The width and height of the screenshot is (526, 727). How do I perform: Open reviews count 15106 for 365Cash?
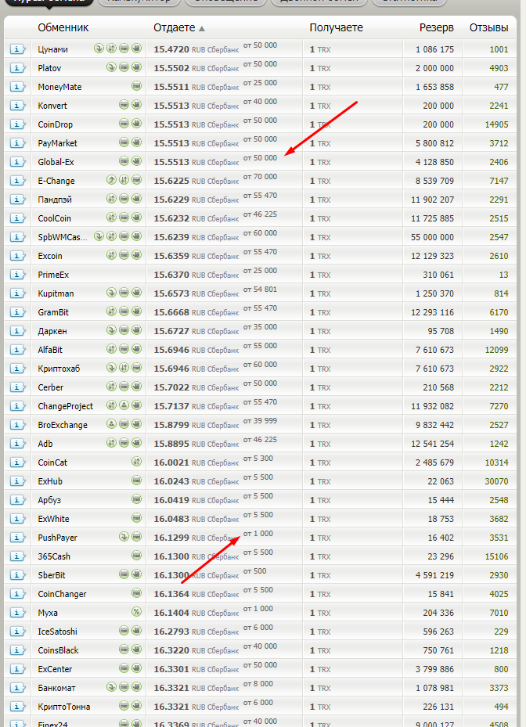[x=496, y=556]
